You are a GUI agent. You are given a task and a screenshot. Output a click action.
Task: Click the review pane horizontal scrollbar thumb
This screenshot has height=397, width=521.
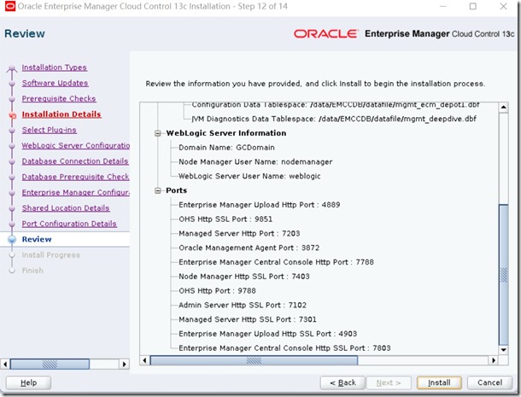coord(254,360)
